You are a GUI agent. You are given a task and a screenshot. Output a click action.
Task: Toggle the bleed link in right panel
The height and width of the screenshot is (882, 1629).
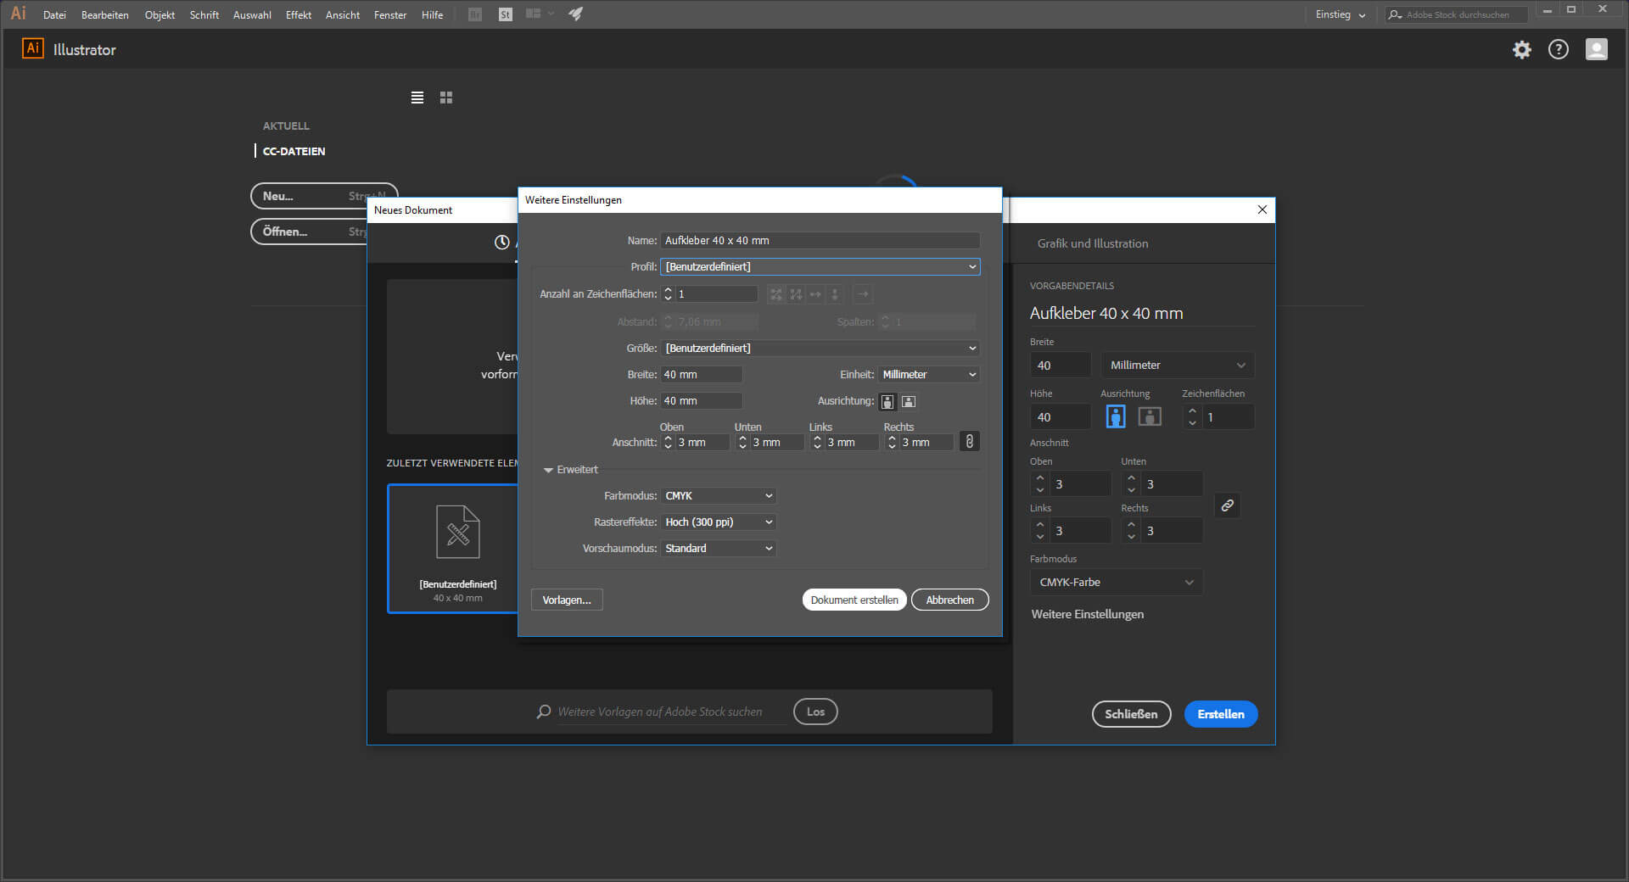1227,505
